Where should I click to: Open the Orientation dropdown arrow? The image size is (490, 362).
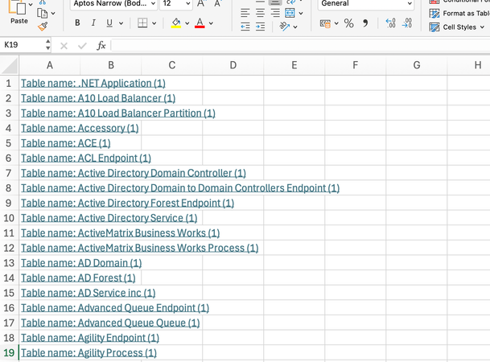(295, 27)
